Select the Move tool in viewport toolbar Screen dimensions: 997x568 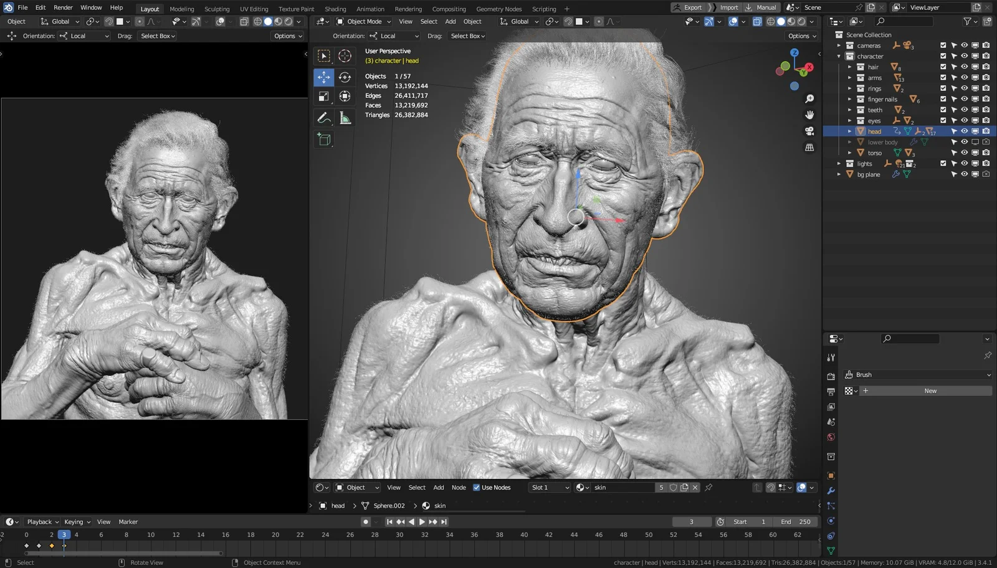click(324, 77)
